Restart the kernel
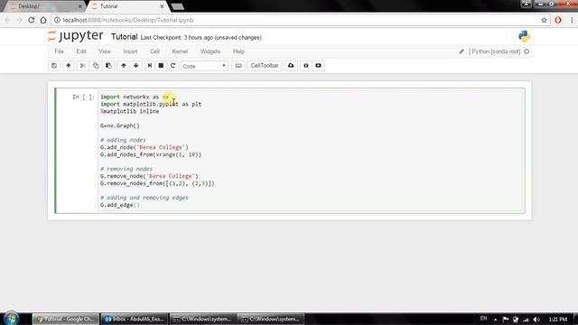Viewport: 578px width, 325px height. 172,66
